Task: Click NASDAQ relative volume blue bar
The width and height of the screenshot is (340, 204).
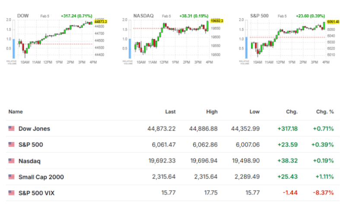Action: tap(130, 48)
